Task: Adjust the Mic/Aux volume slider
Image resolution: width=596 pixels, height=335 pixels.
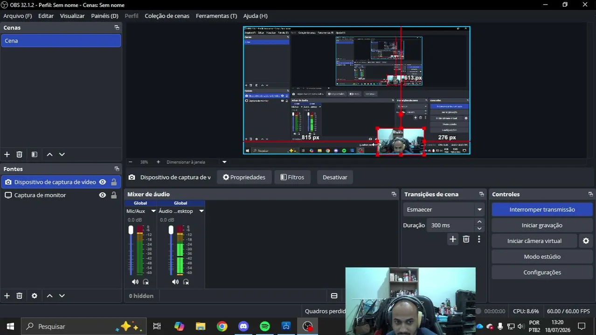Action: coord(131,251)
